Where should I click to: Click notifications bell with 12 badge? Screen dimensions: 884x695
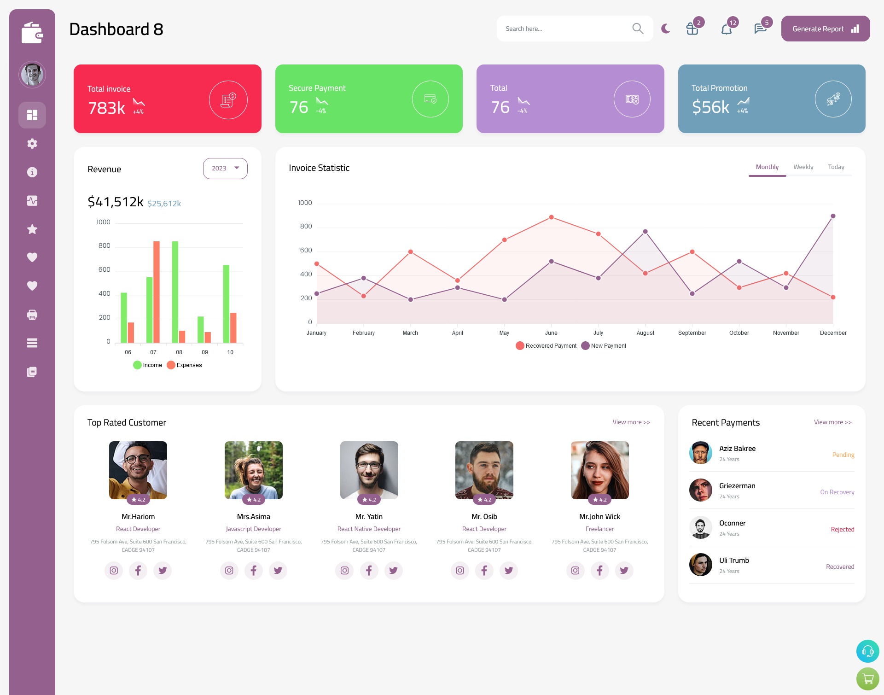tap(727, 29)
